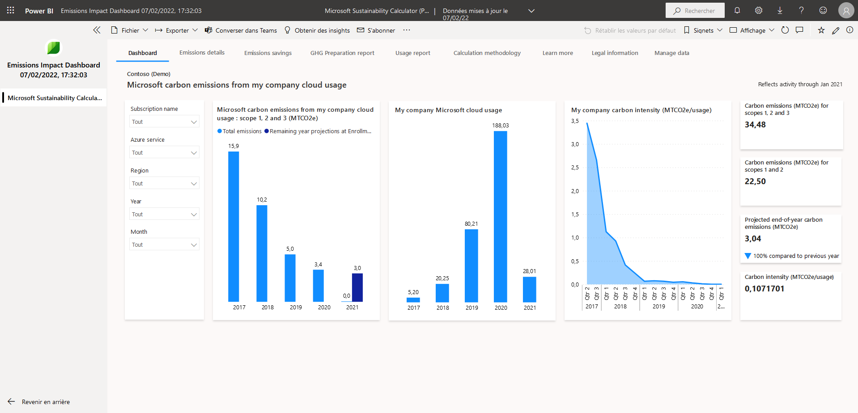Viewport: 858px width, 413px height.
Task: Open the Exporter menu
Action: [x=176, y=30]
